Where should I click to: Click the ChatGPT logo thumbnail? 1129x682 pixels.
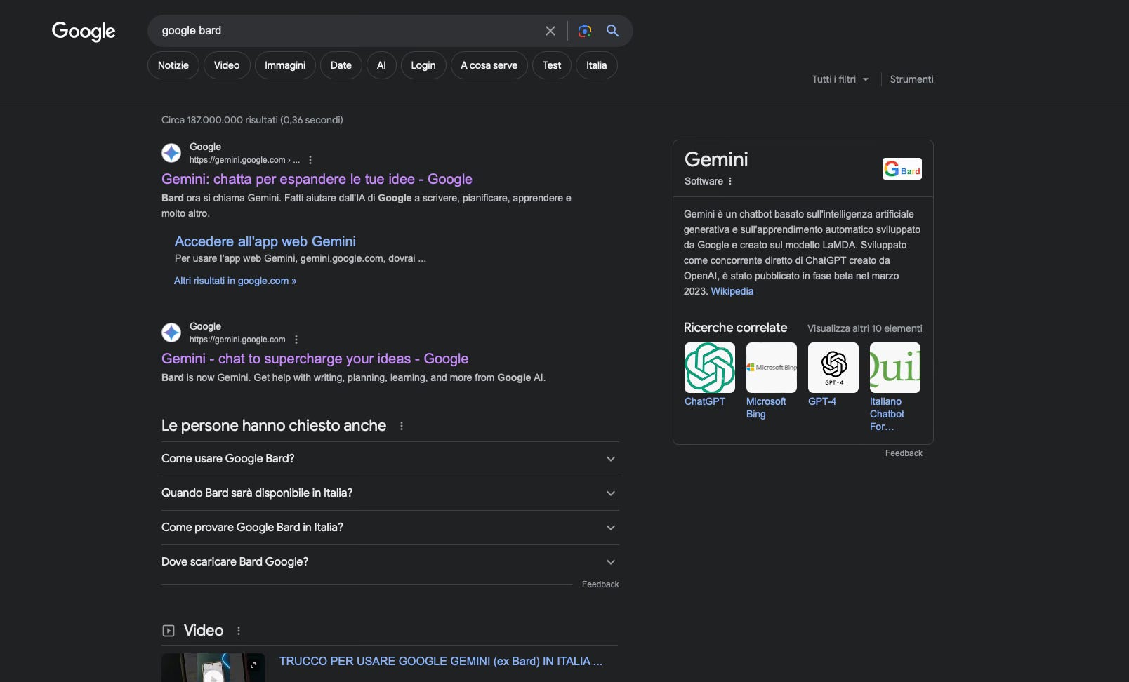coord(710,368)
